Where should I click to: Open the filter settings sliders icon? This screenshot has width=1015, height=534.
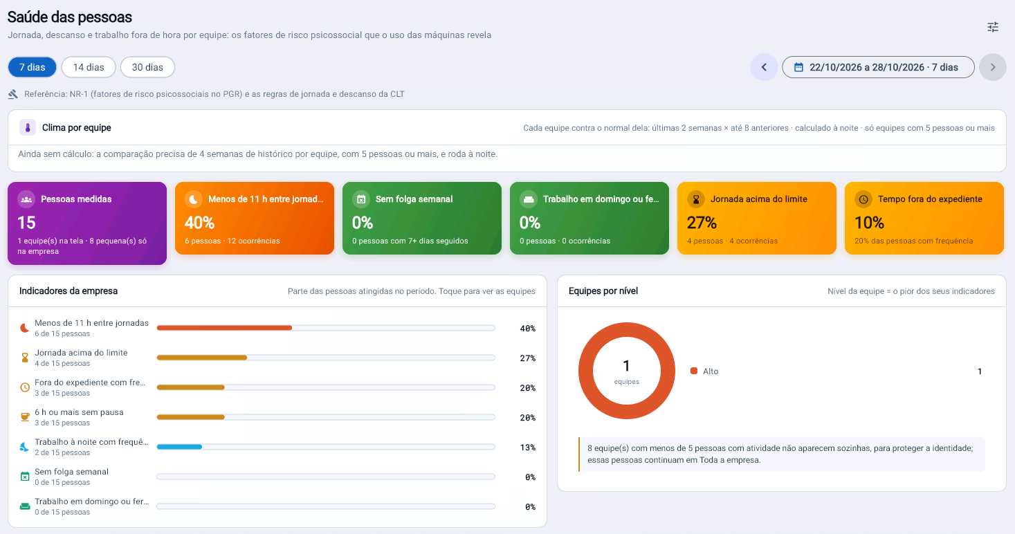click(993, 27)
